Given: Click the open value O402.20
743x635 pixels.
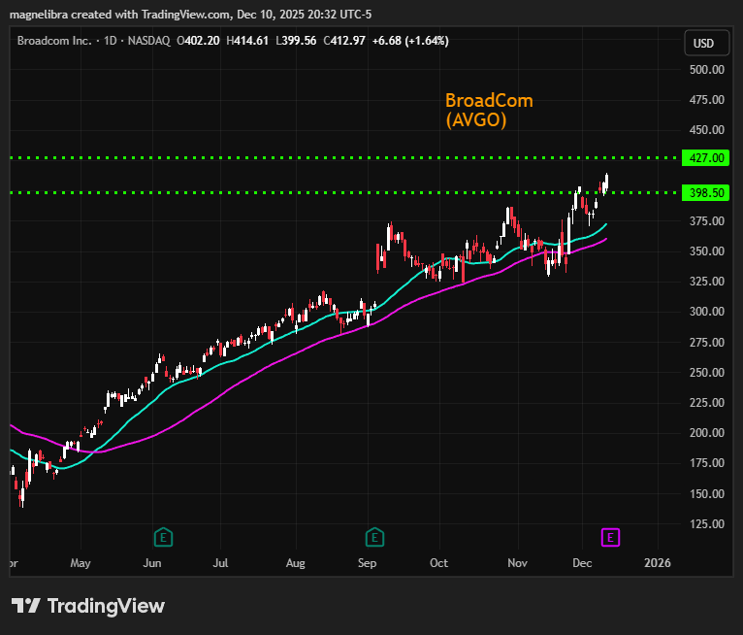Looking at the screenshot, I should coord(198,41).
